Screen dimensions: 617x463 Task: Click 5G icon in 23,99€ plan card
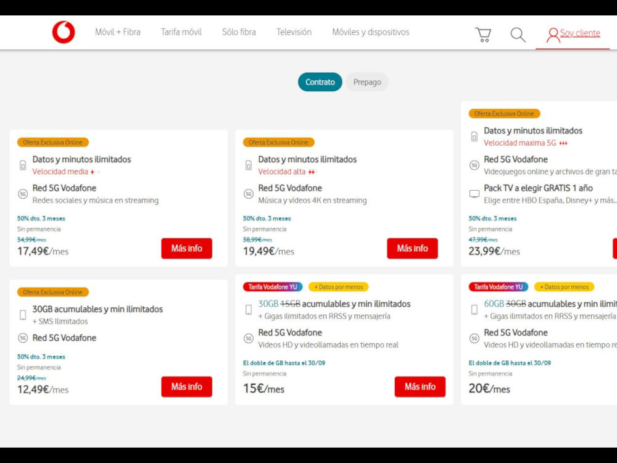(474, 165)
